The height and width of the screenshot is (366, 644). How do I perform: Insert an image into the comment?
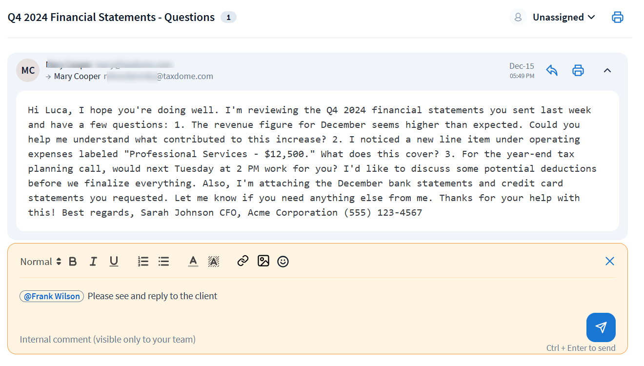[263, 261]
